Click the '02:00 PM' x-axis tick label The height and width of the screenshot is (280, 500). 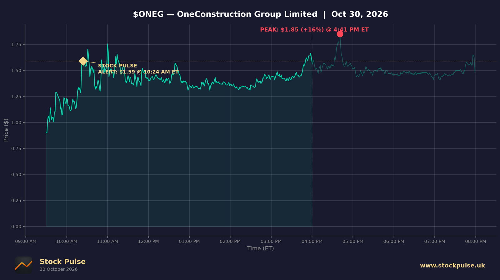point(230,242)
